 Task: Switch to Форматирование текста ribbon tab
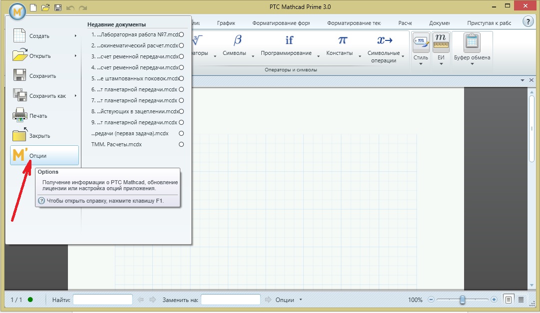pos(354,23)
